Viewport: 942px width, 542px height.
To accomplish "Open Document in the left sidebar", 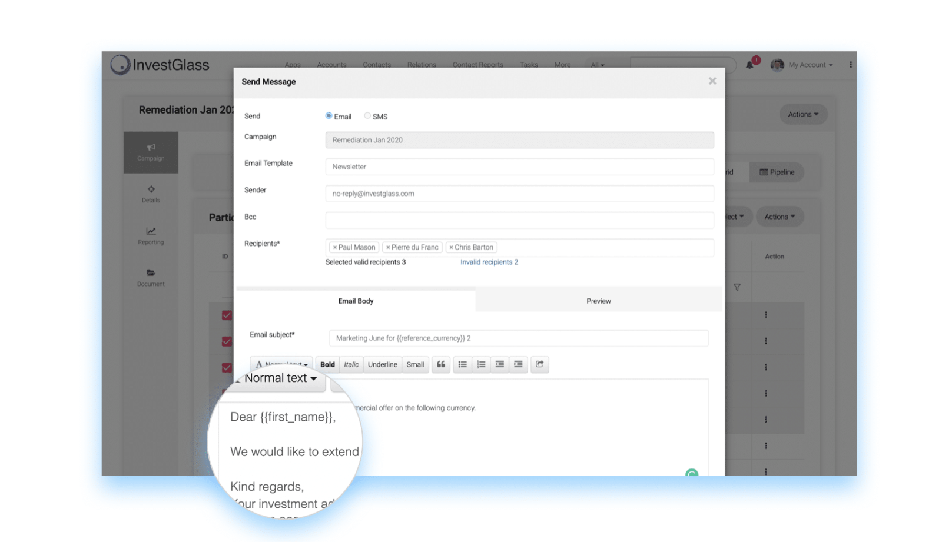I will coord(151,278).
